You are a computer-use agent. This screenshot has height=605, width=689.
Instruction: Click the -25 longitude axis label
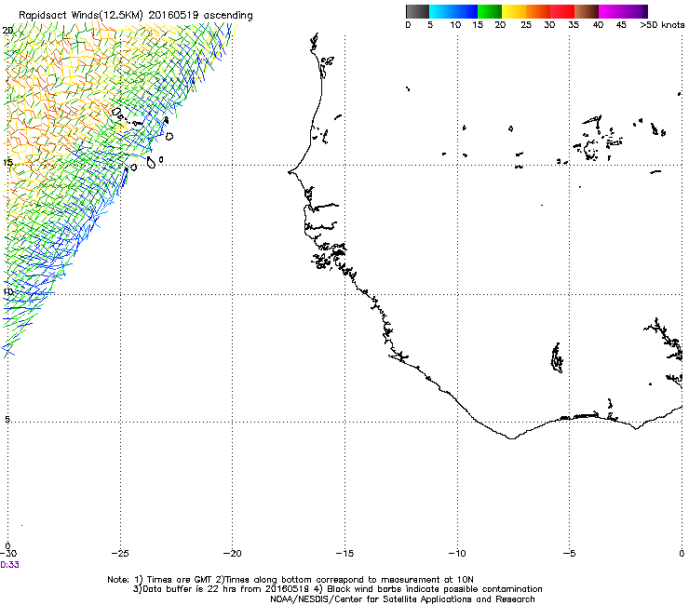click(120, 554)
